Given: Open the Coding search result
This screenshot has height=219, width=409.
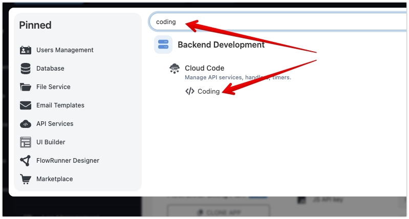Looking at the screenshot, I should (x=208, y=92).
